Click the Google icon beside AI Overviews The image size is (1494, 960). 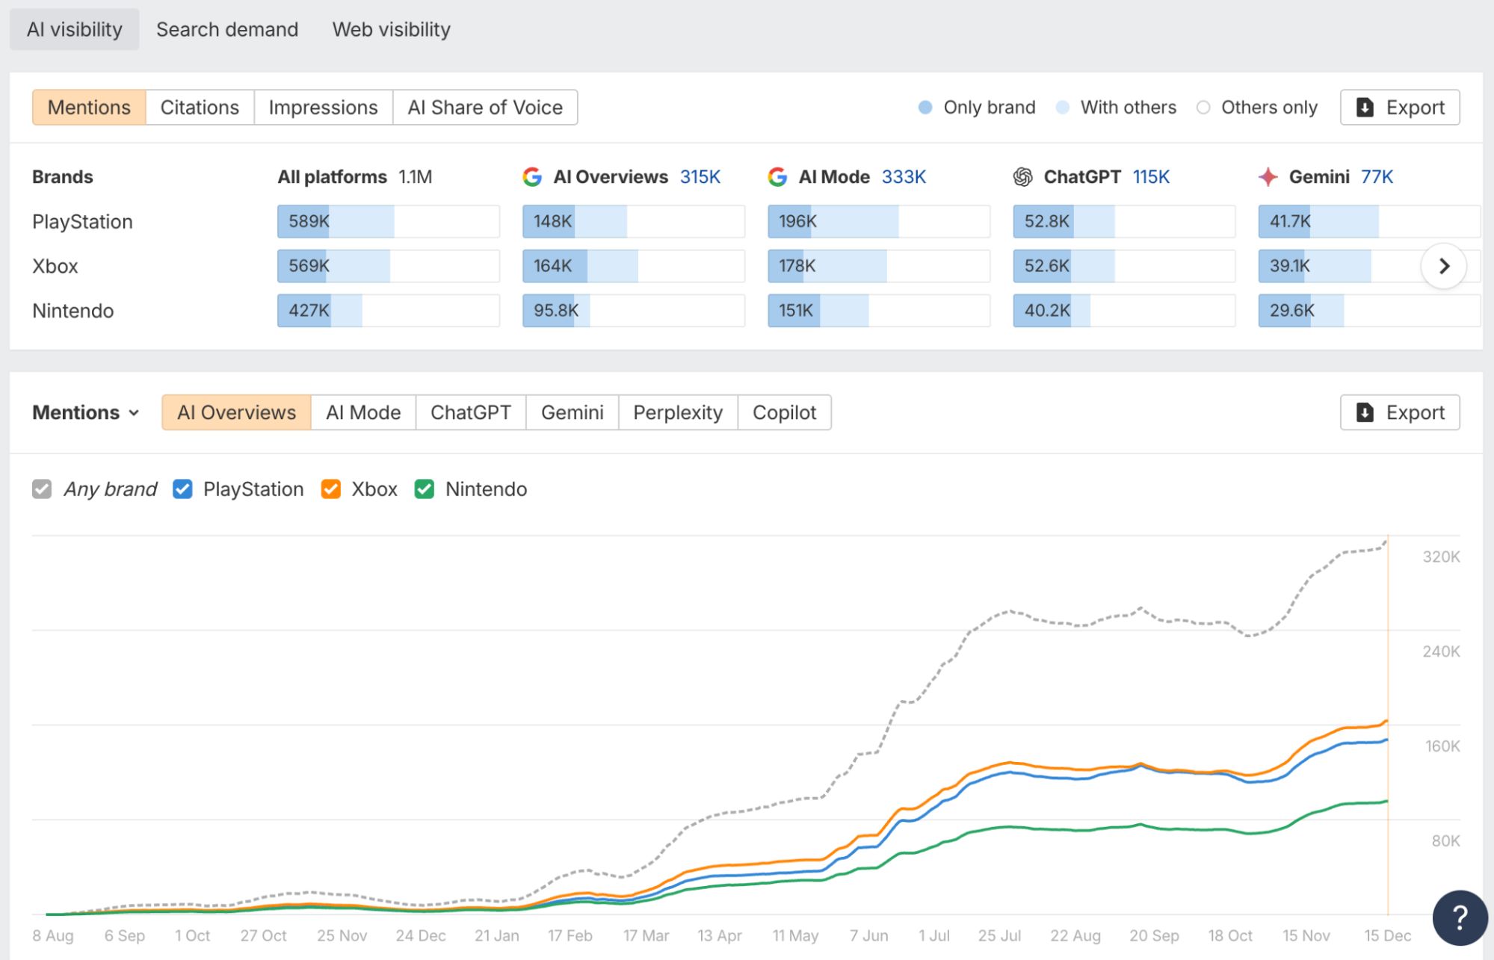click(532, 177)
